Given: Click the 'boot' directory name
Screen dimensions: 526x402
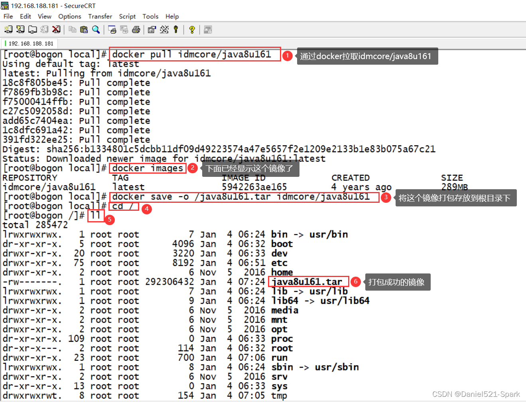Looking at the screenshot, I should pos(282,244).
